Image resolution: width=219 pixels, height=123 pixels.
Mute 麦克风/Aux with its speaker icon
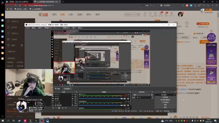[125, 99]
